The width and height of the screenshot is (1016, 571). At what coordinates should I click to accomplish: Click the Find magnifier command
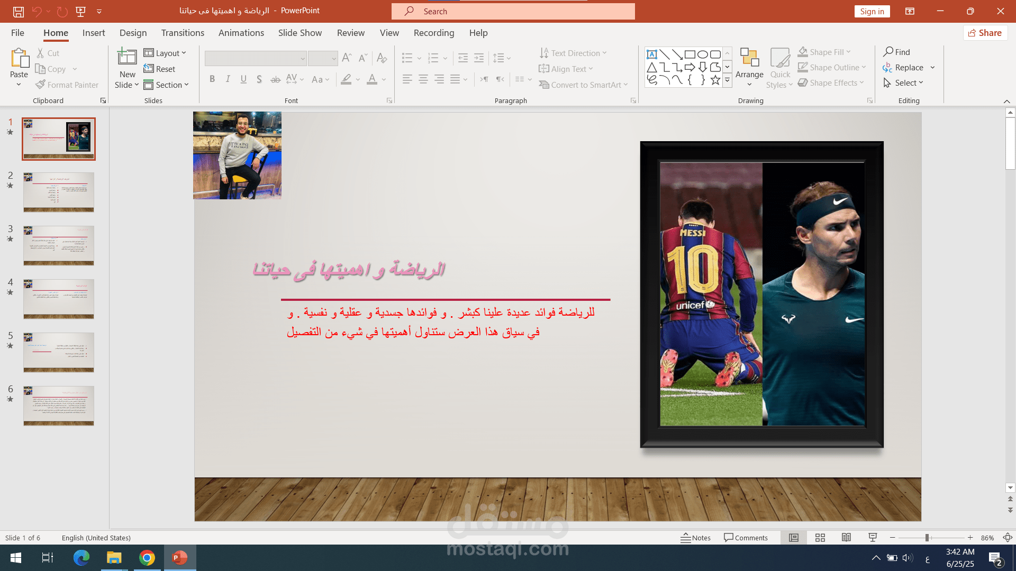pos(897,52)
